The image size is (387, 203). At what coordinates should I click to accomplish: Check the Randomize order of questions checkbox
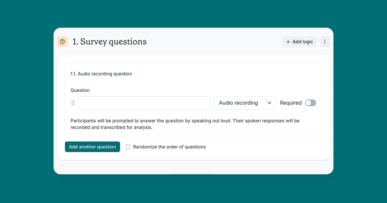128,147
